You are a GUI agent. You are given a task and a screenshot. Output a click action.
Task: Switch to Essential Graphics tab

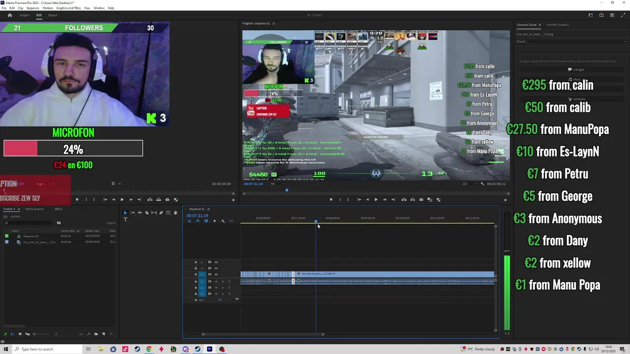point(557,25)
